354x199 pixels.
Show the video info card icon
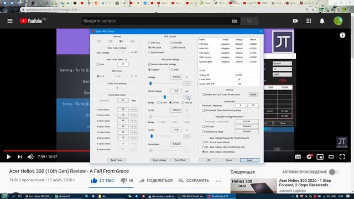click(342, 35)
